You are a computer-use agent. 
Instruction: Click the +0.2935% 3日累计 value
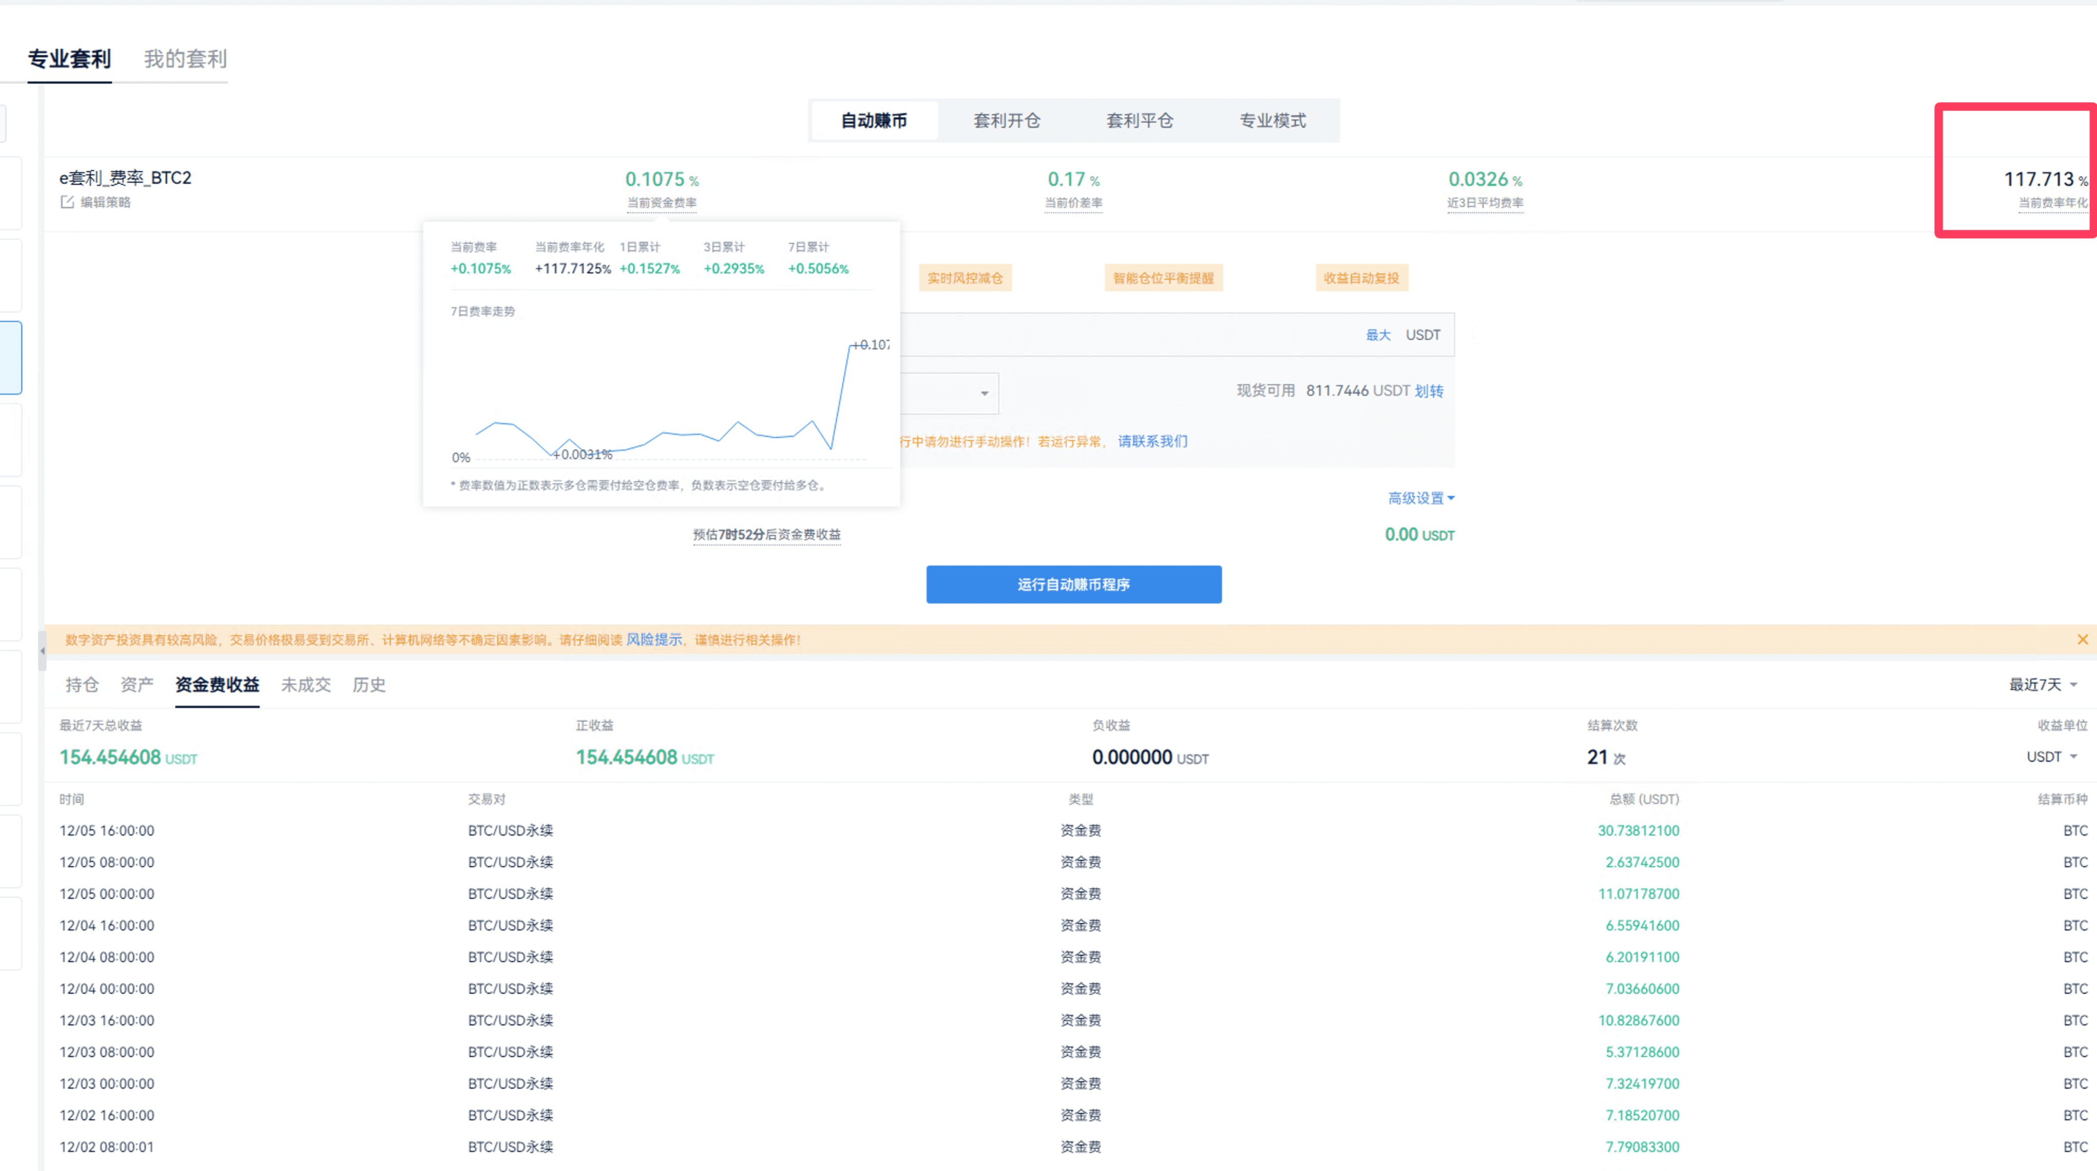734,269
